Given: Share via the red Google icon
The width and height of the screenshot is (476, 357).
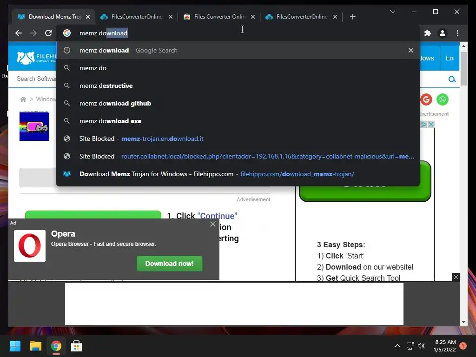Looking at the screenshot, I should click(x=426, y=99).
